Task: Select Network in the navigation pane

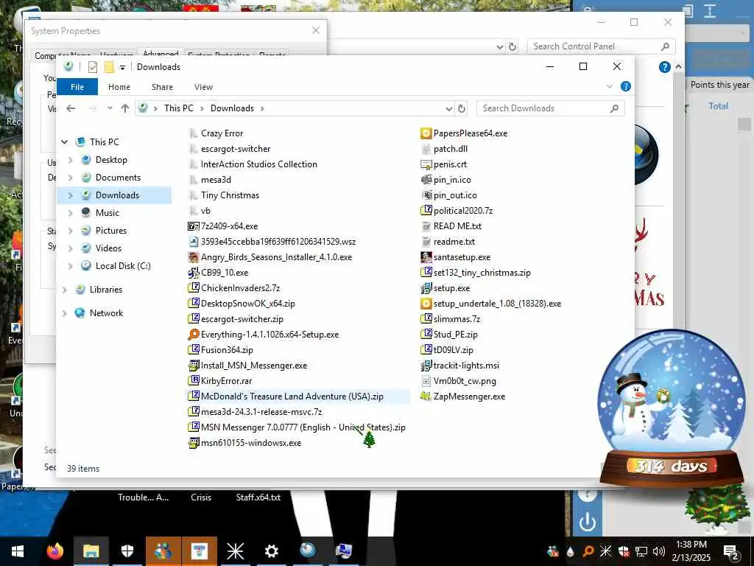Action: [x=106, y=312]
